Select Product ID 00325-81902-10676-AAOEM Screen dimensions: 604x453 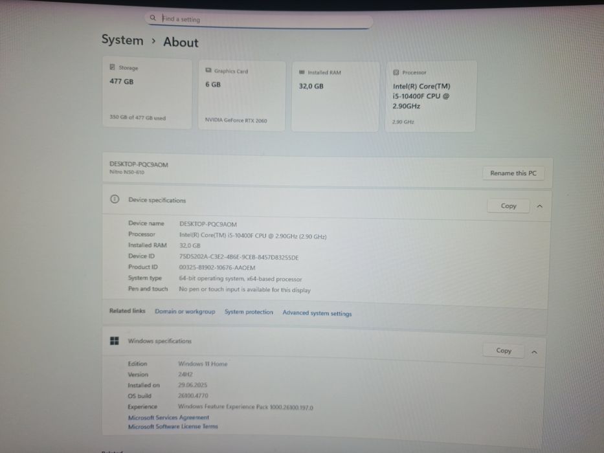click(218, 267)
